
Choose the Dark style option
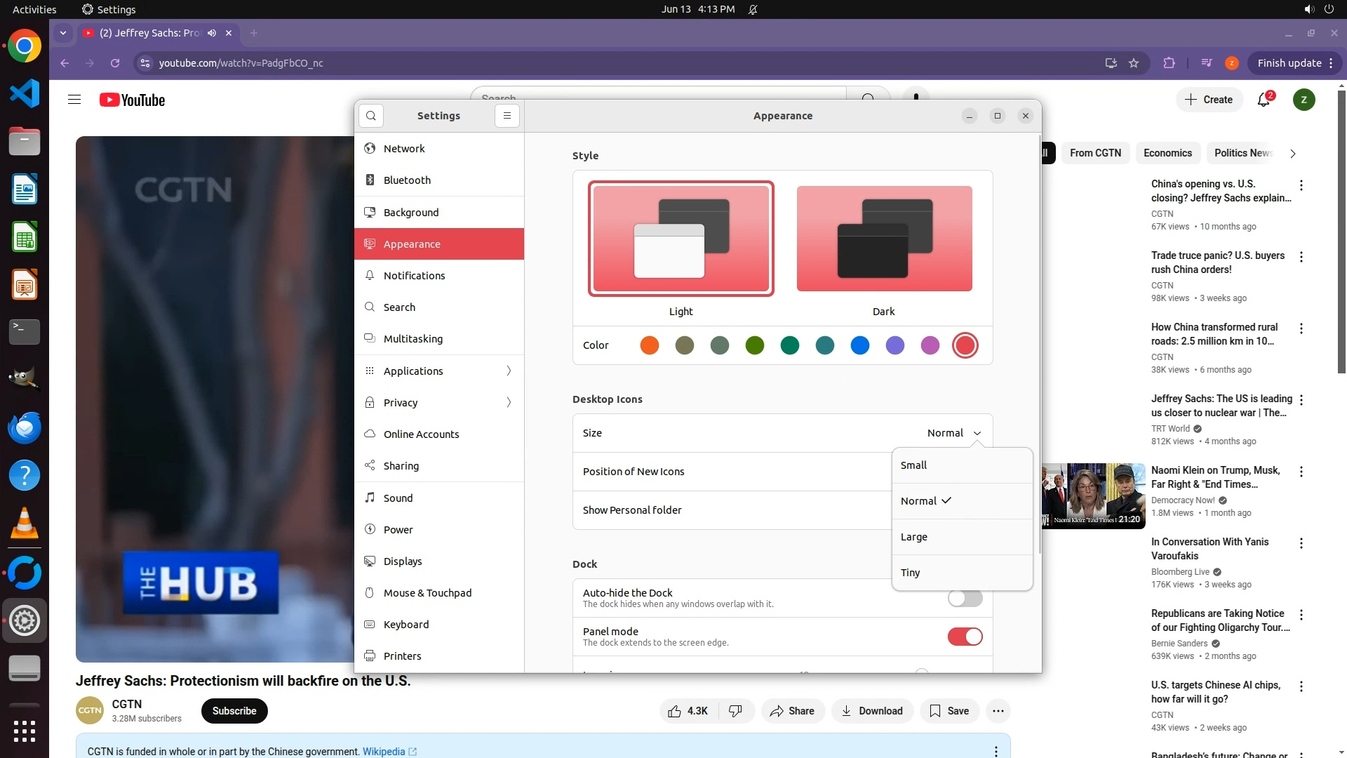884,239
